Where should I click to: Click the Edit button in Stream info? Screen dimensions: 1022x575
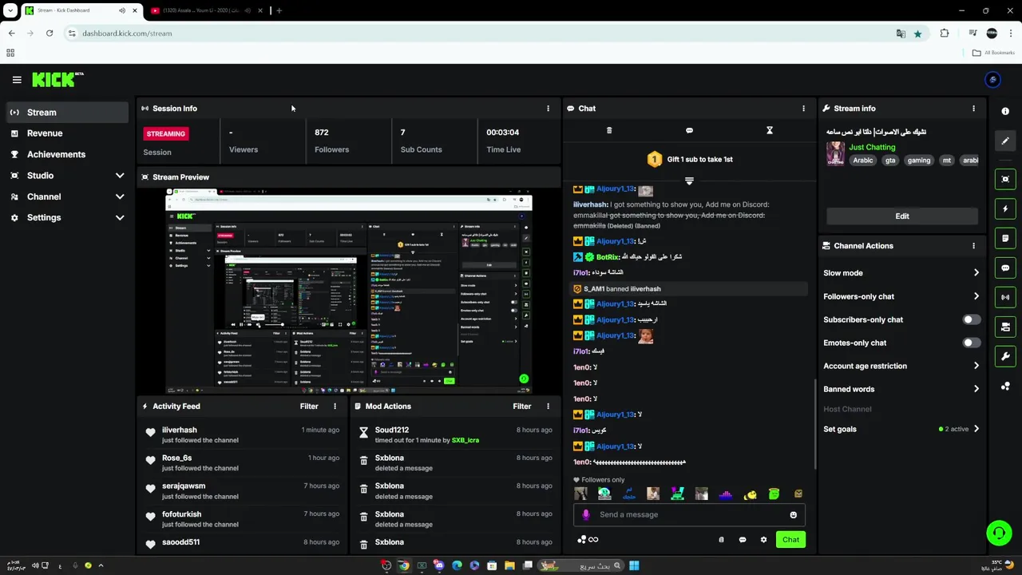pyautogui.click(x=902, y=216)
